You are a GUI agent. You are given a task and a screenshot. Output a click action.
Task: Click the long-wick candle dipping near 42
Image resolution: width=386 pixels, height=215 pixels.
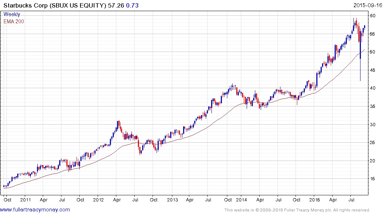coord(360,68)
